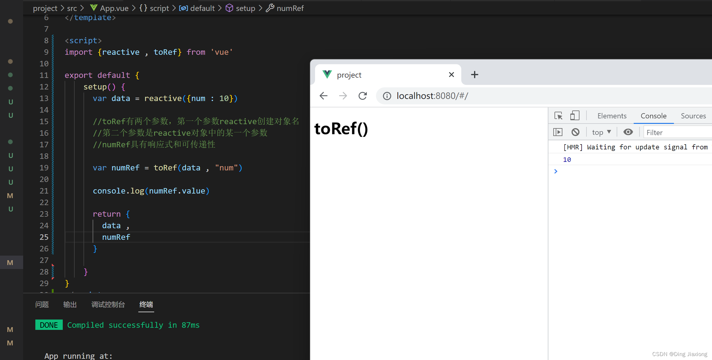Click the script breadcrumb segment

(x=159, y=8)
